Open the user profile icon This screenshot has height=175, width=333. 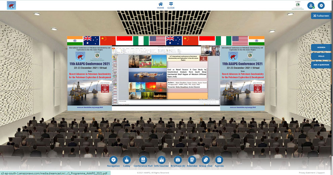tap(311, 5)
